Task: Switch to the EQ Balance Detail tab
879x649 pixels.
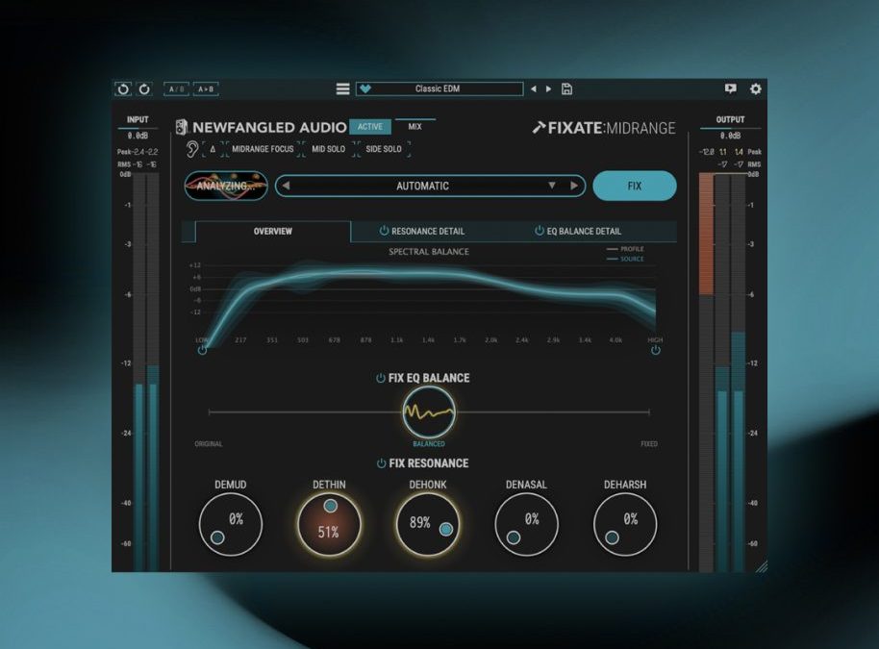Action: [578, 231]
